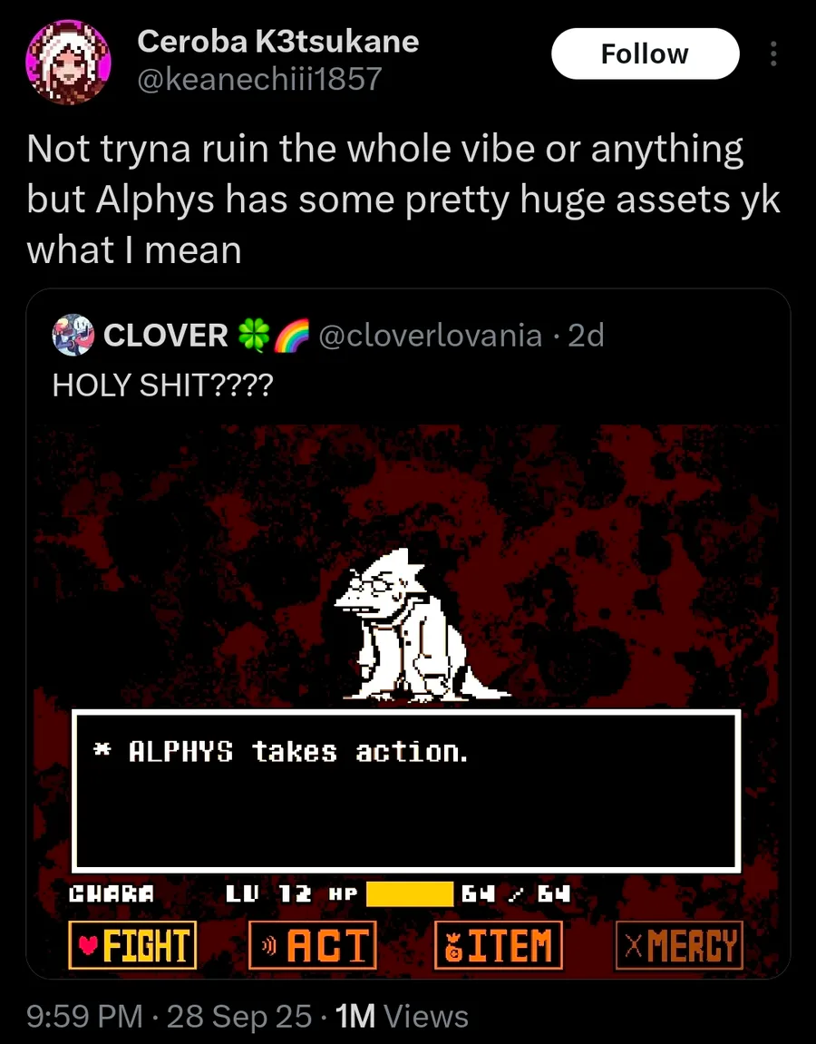The width and height of the screenshot is (816, 1044).
Task: Open the three-dot more options menu
Action: [x=772, y=54]
